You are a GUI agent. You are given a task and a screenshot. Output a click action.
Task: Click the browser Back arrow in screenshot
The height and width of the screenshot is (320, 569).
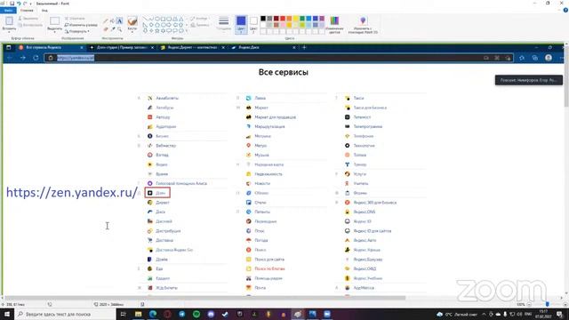point(10,58)
